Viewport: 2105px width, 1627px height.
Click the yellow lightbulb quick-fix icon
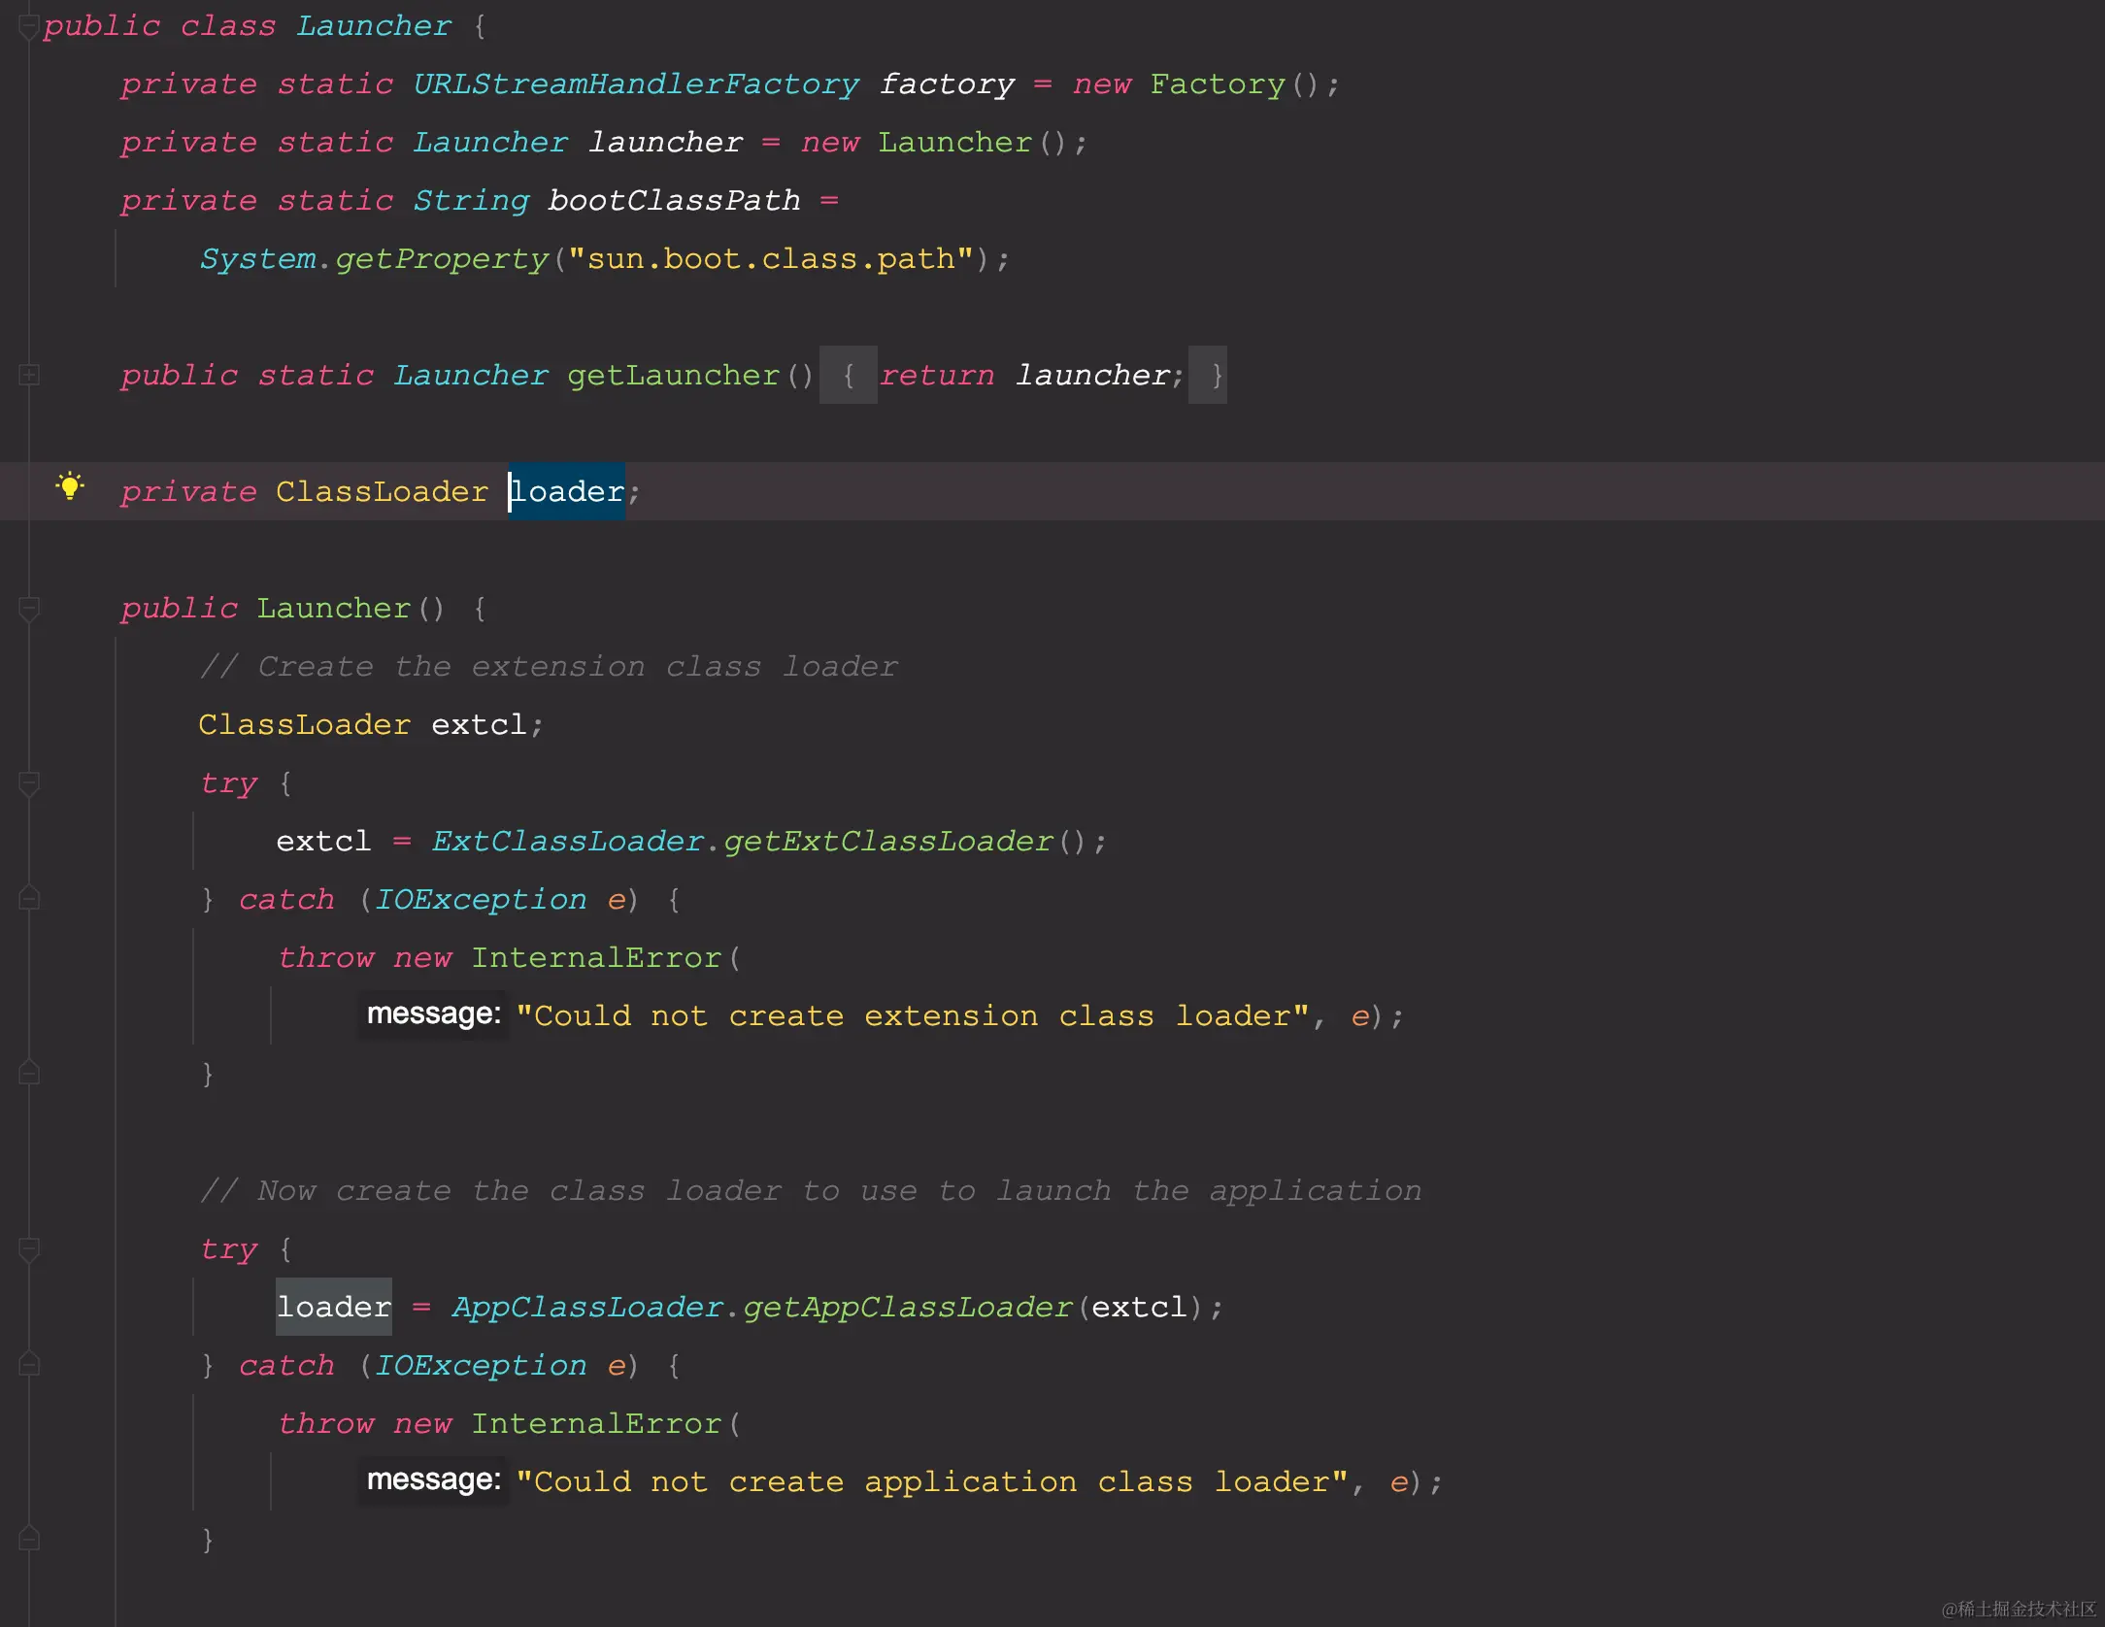[70, 486]
